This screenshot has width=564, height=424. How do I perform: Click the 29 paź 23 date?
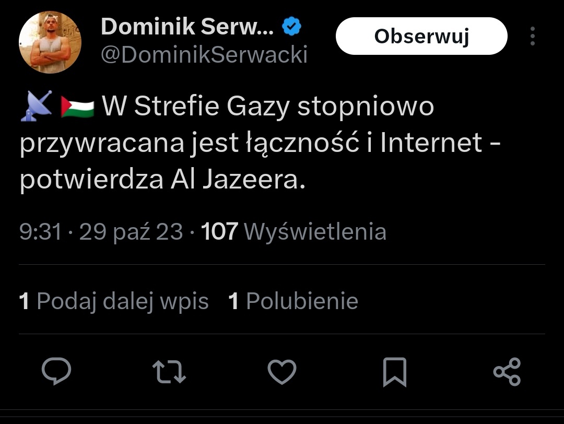click(x=131, y=231)
